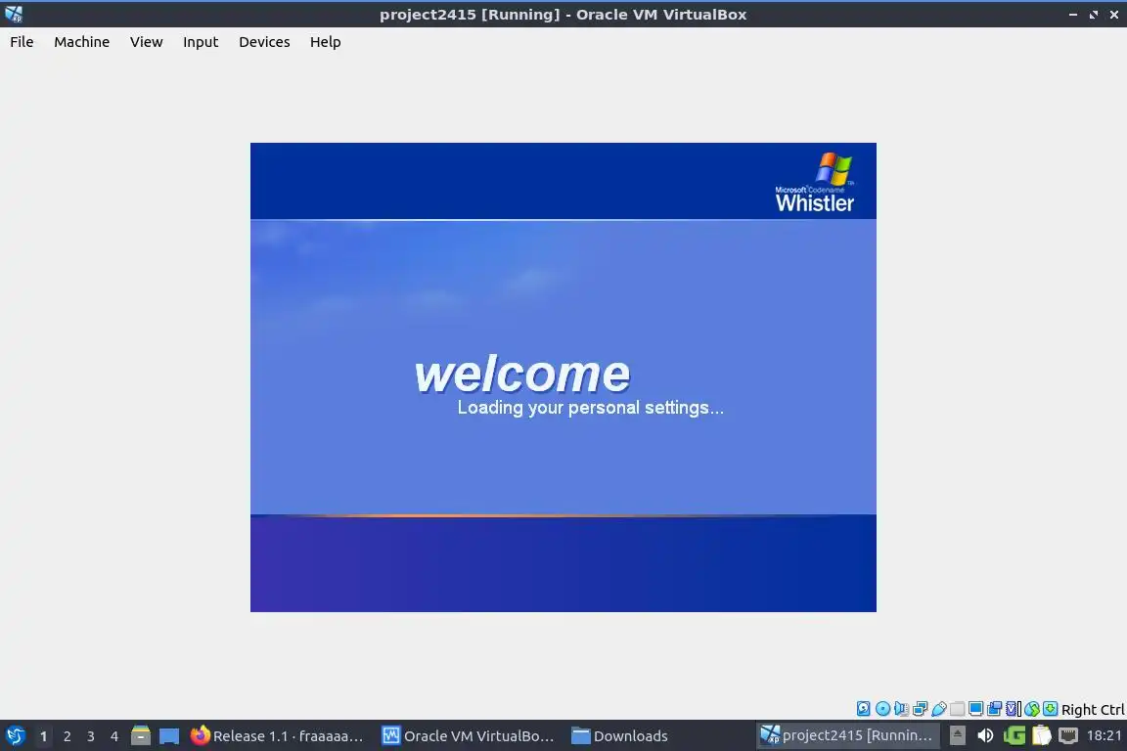Close the project2415 VirtualBox window

coord(1114,15)
